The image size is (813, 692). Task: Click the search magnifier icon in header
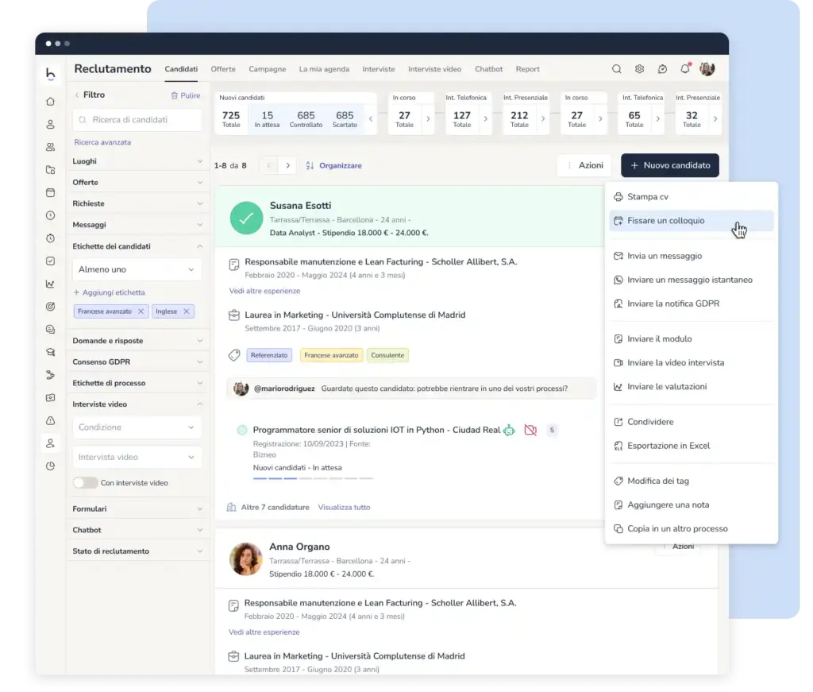pyautogui.click(x=616, y=69)
